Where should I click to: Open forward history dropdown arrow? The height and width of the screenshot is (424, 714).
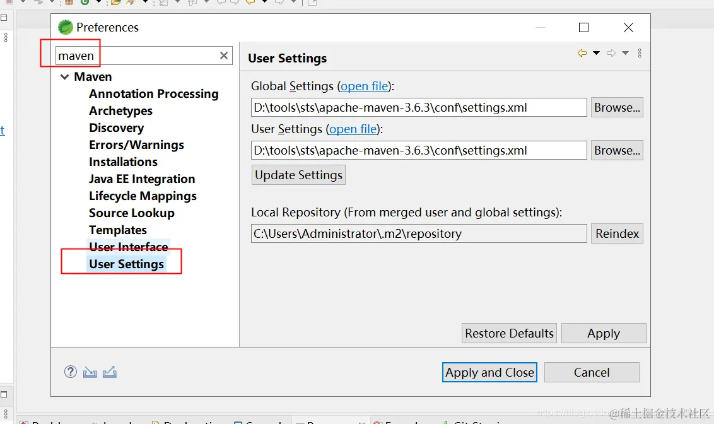[x=625, y=53]
